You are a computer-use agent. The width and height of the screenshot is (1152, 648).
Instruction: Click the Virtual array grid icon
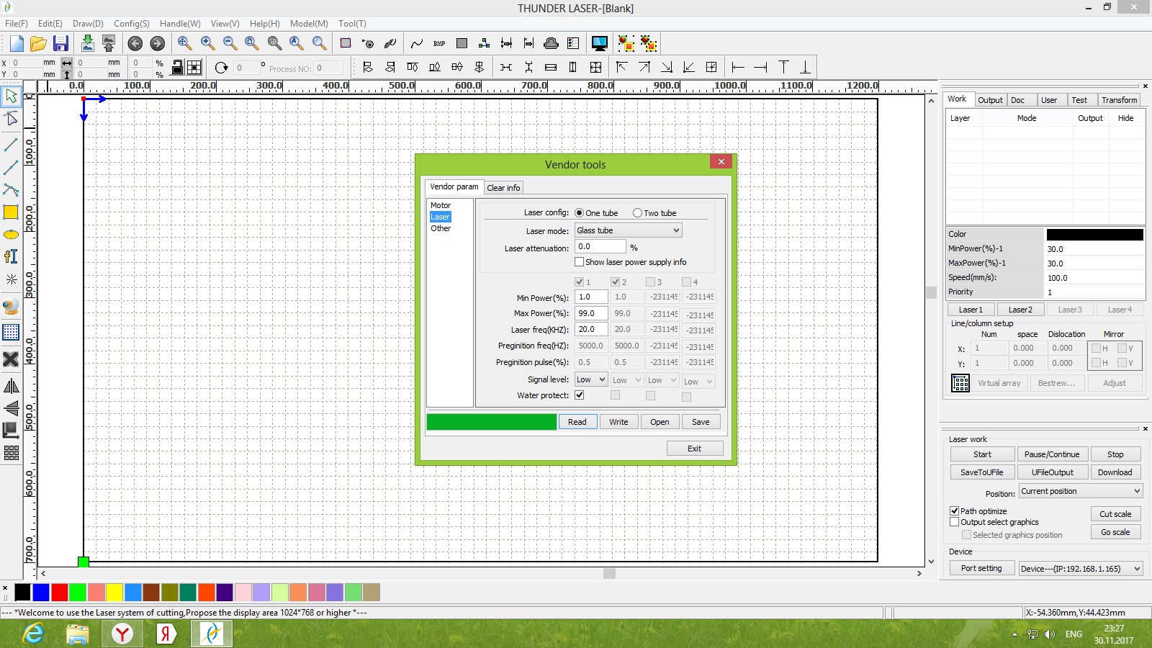(x=960, y=383)
